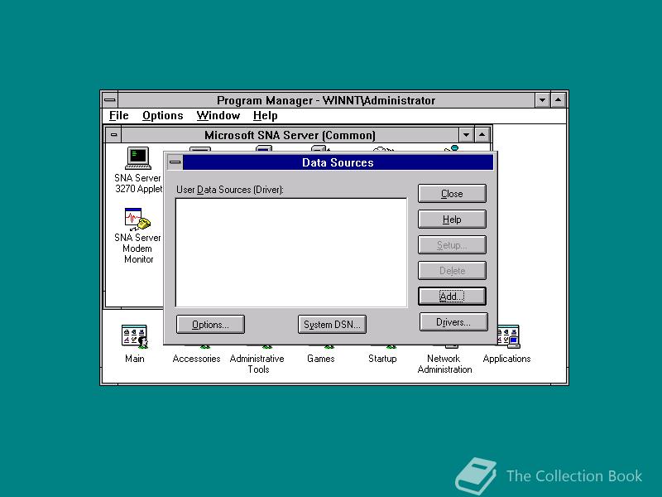Open the File menu
The image size is (662, 497).
click(x=118, y=115)
